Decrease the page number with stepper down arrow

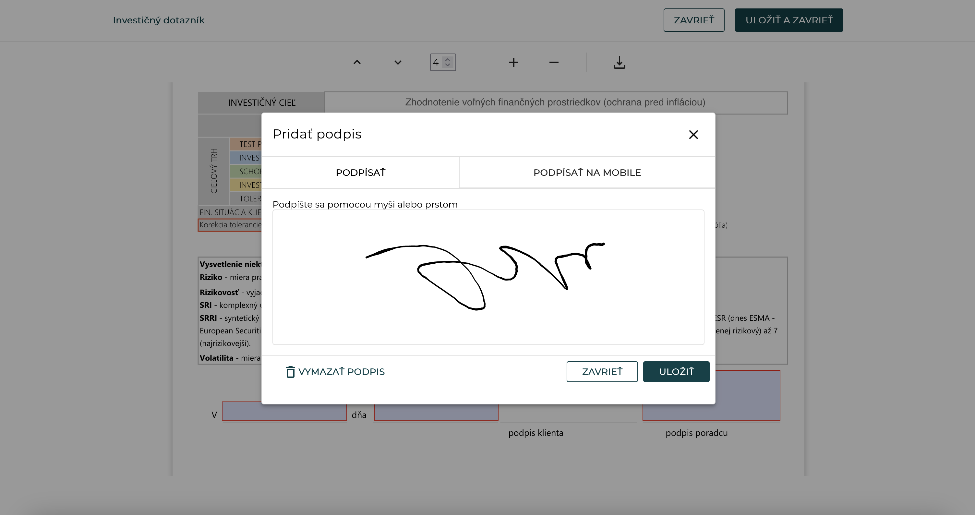pos(448,65)
